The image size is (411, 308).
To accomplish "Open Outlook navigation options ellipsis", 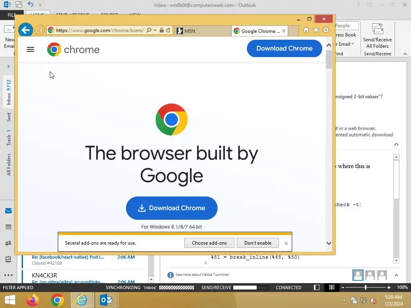I will coord(8,275).
